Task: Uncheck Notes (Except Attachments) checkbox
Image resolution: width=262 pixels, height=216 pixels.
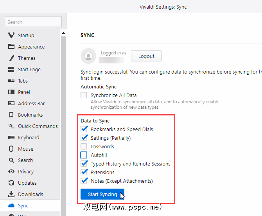Action: (84, 181)
